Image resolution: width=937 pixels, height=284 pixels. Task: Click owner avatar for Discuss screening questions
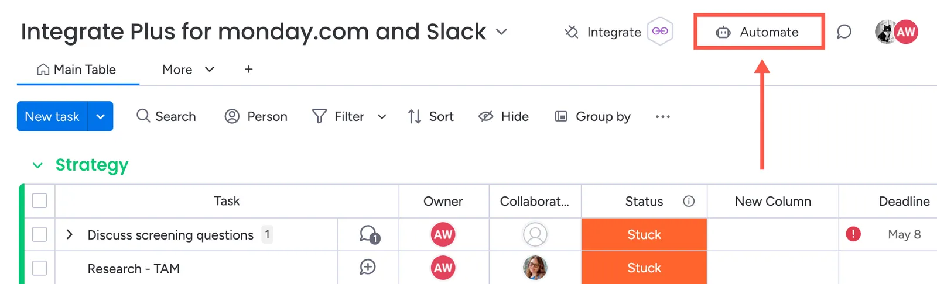(x=443, y=234)
